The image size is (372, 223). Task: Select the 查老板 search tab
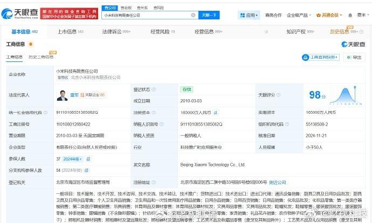(x=126, y=8)
